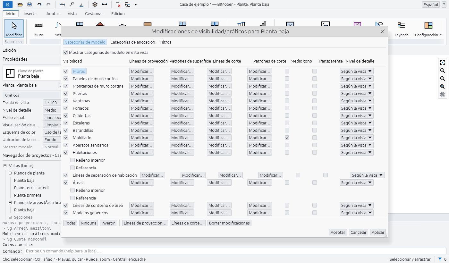Uncheck Mostrar categorías de modelo en esta vista
449x263 pixels.
pyautogui.click(x=65, y=52)
